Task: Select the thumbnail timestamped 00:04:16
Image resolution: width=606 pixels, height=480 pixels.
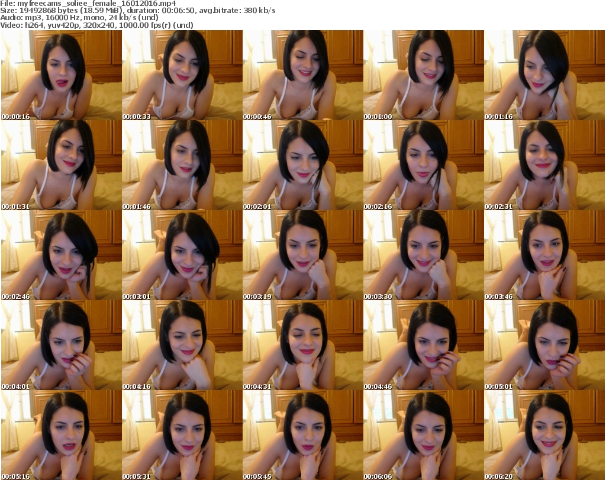Action: coord(182,345)
